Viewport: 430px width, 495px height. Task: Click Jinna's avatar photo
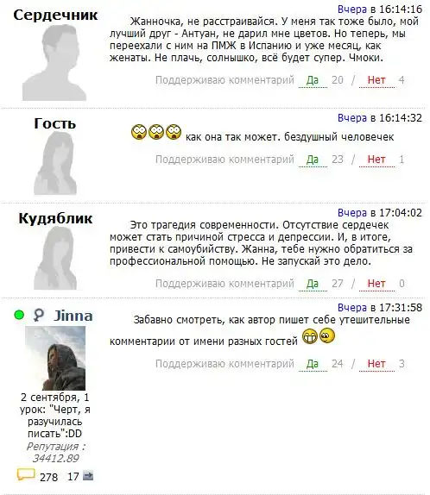[55, 358]
